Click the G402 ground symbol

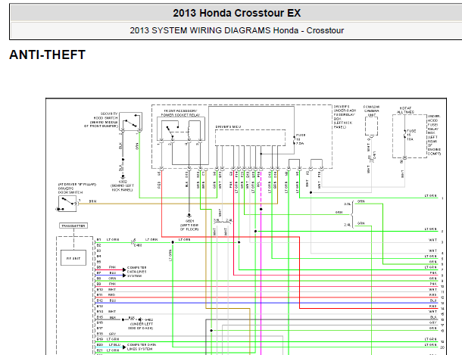[140, 319]
